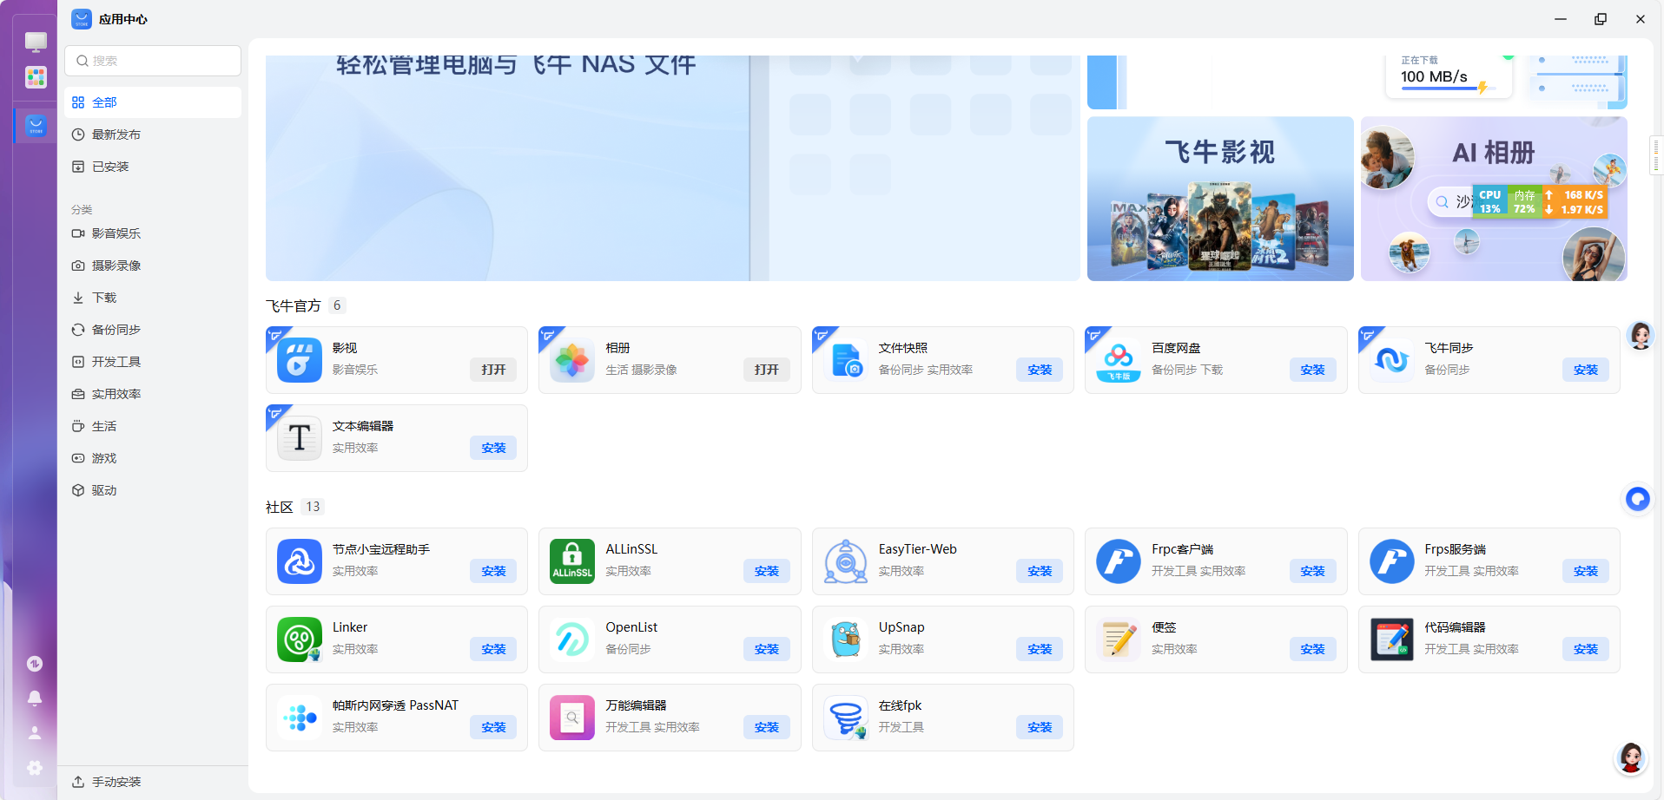Image resolution: width=1664 pixels, height=800 pixels.
Task: Install the UpSnap app
Action: click(1040, 649)
